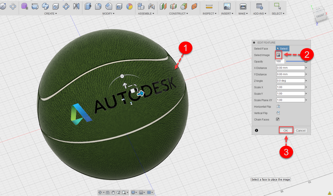Click the Shell tool icon
Image resolution: width=333 pixels, height=196 pixels.
[x=119, y=6]
